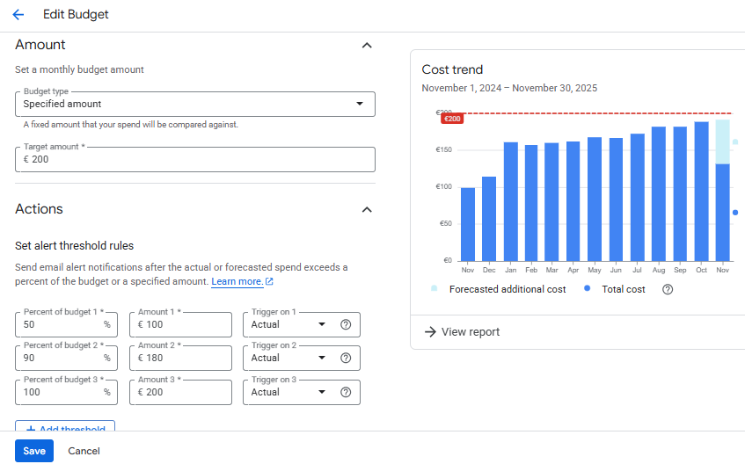Click the forecasted light-blue portion of the last Nov bar
Screen dimensions: 745x464
pyautogui.click(x=723, y=141)
